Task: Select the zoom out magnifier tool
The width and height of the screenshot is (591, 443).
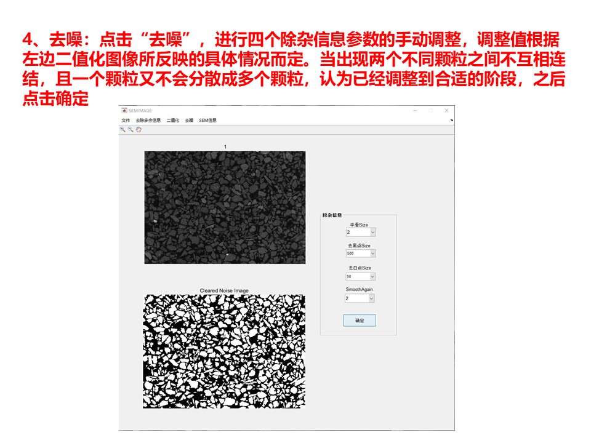Action: (x=131, y=129)
